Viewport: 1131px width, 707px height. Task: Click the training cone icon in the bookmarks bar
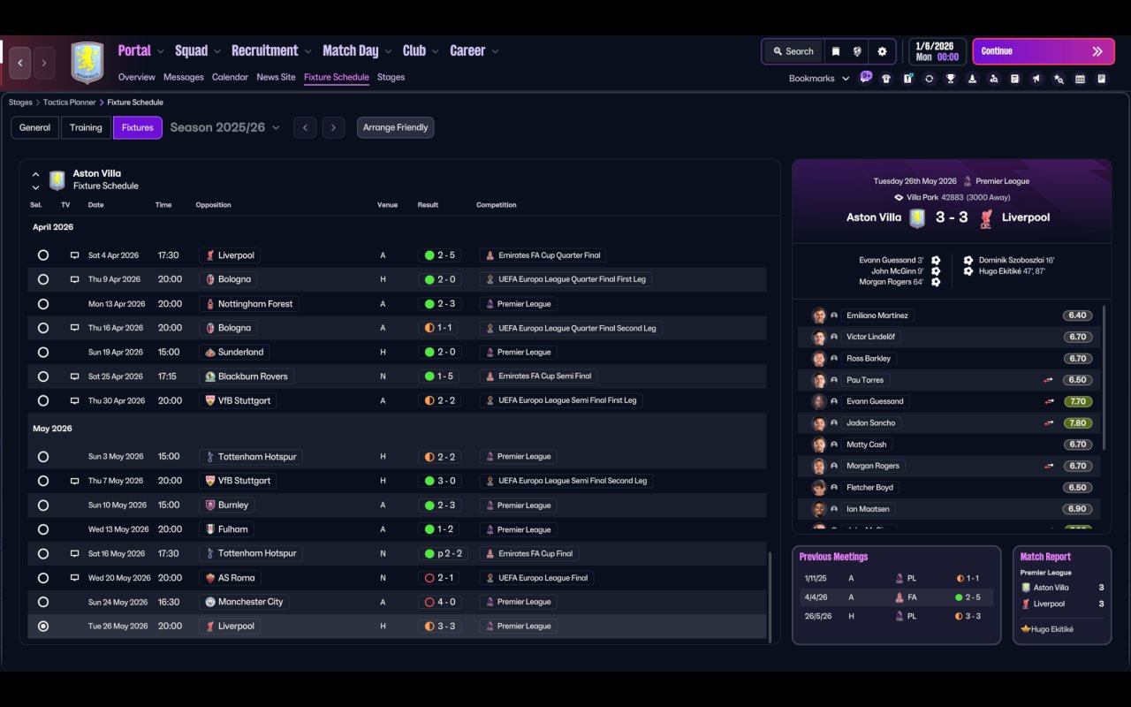972,79
